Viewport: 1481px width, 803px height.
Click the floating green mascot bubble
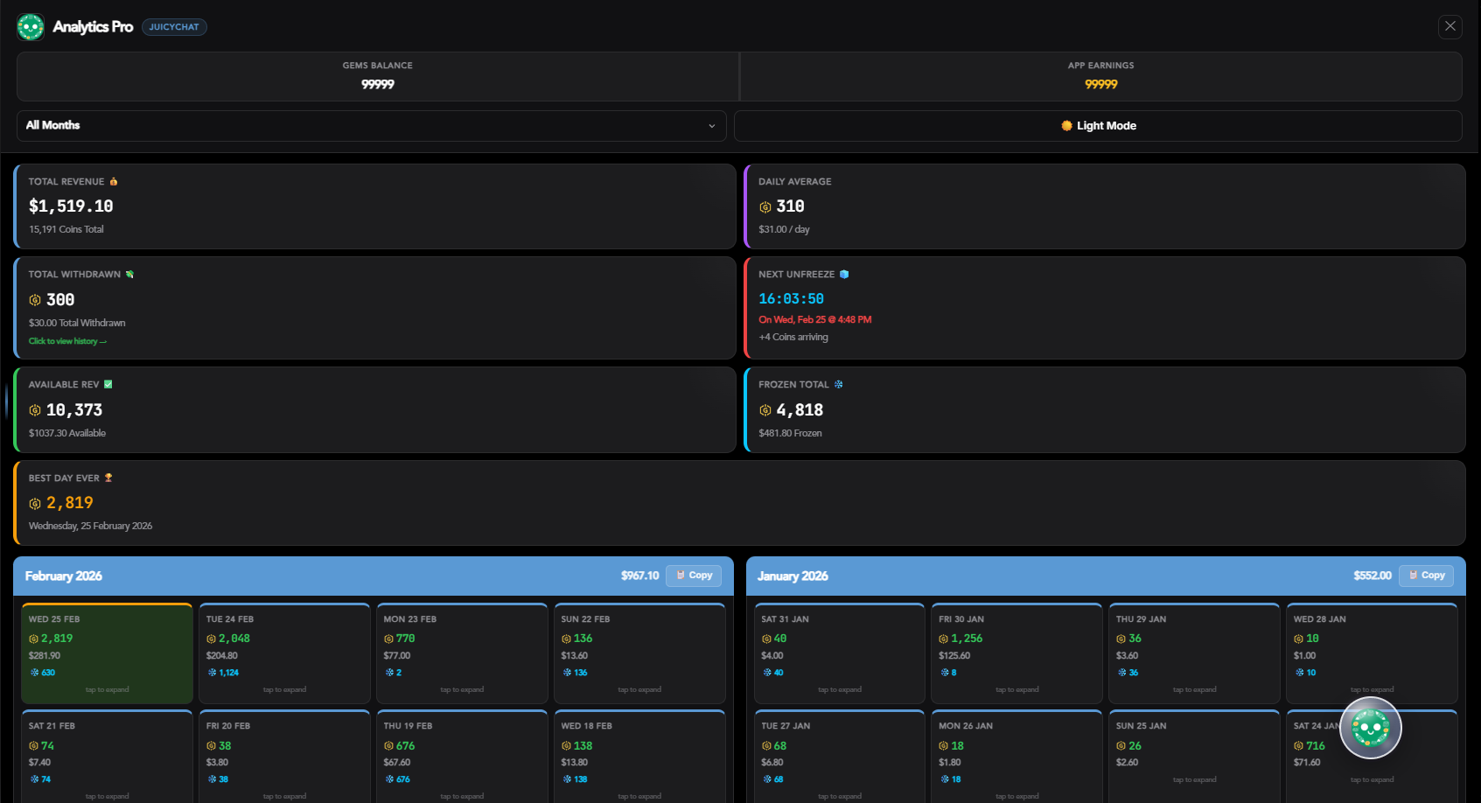click(1370, 728)
